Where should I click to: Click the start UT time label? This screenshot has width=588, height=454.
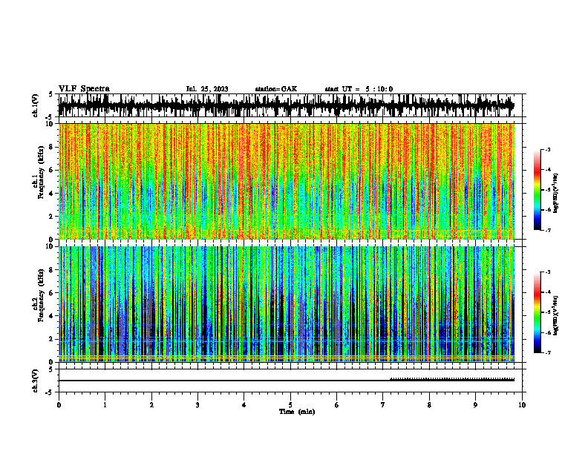pos(359,89)
